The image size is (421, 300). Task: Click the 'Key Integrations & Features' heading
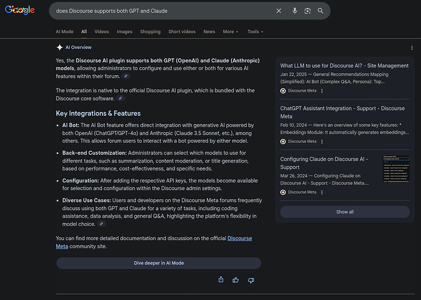click(x=98, y=114)
